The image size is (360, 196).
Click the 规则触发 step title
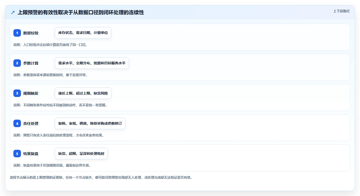pos(31,93)
